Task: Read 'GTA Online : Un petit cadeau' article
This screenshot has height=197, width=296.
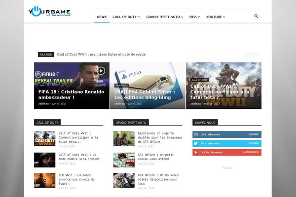Action: 156,157
